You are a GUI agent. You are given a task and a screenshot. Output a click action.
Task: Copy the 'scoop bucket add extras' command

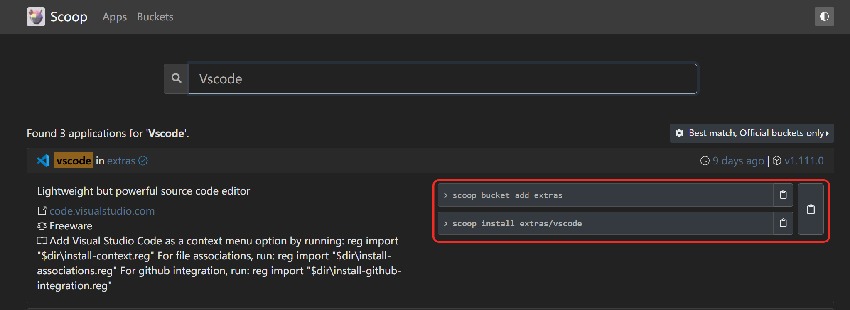point(783,195)
